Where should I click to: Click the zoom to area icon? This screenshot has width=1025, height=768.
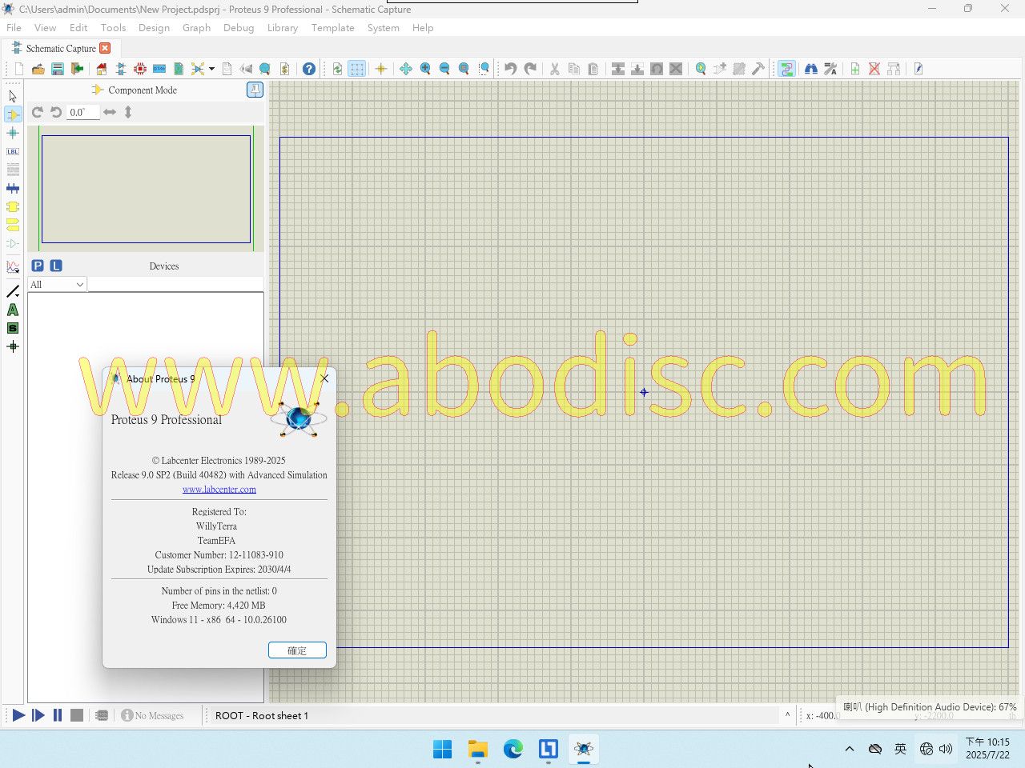(484, 69)
